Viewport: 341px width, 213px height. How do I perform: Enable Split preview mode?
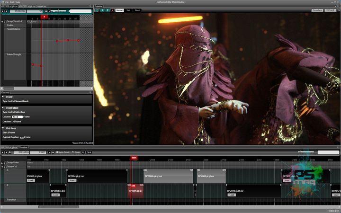128,10
